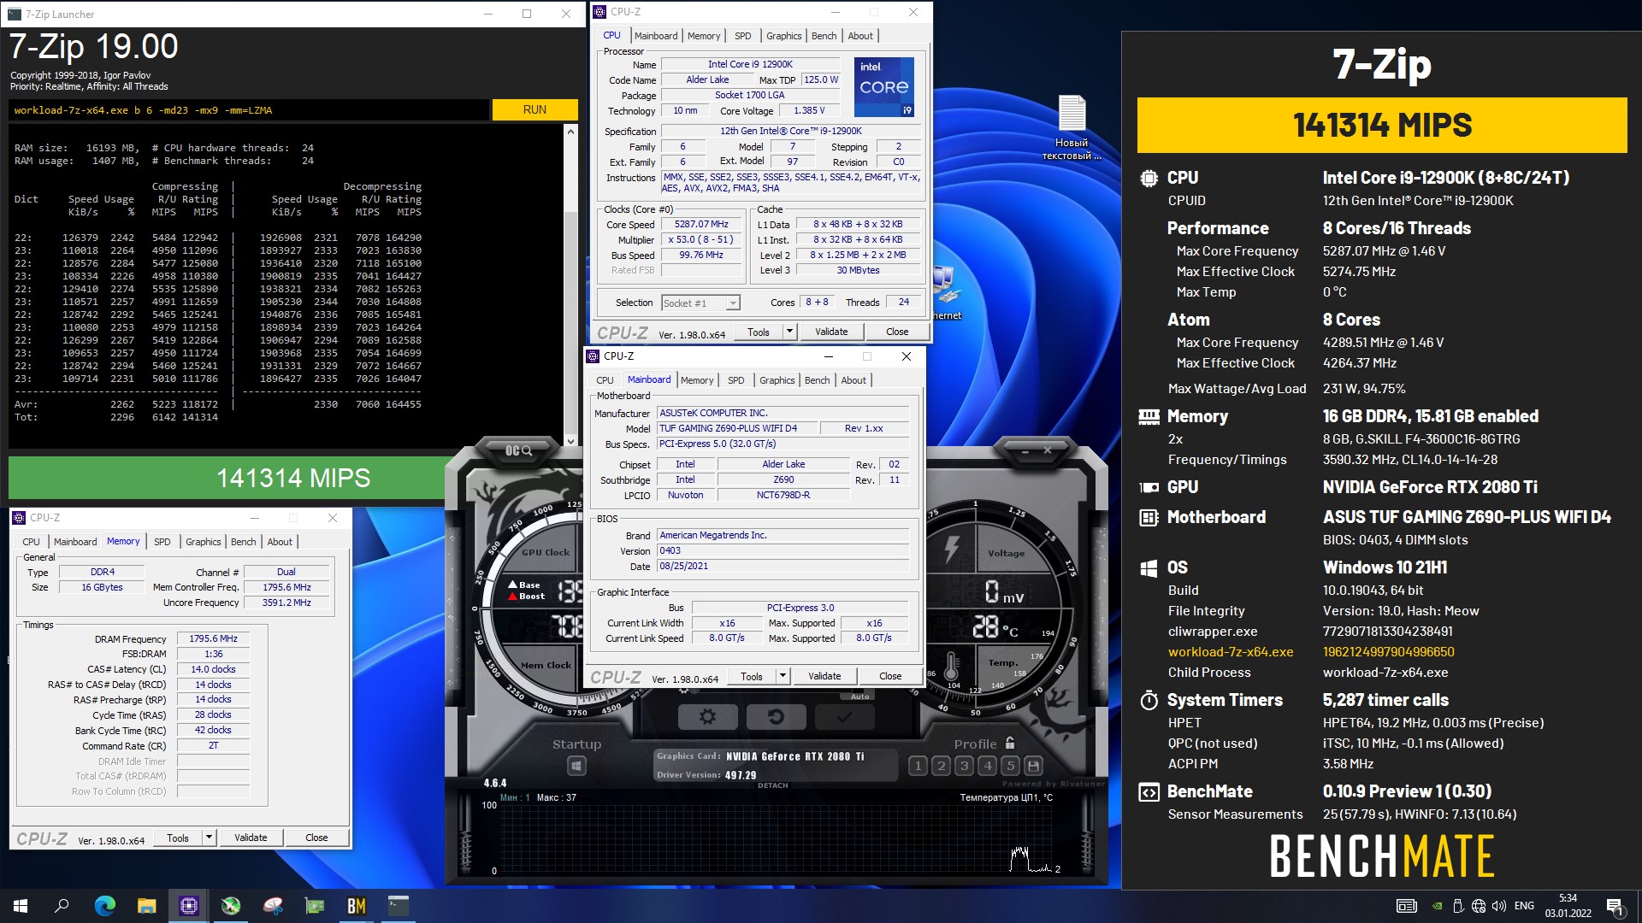
Task: Select the Новый текстовый desktop file icon
Action: [x=1072, y=127]
